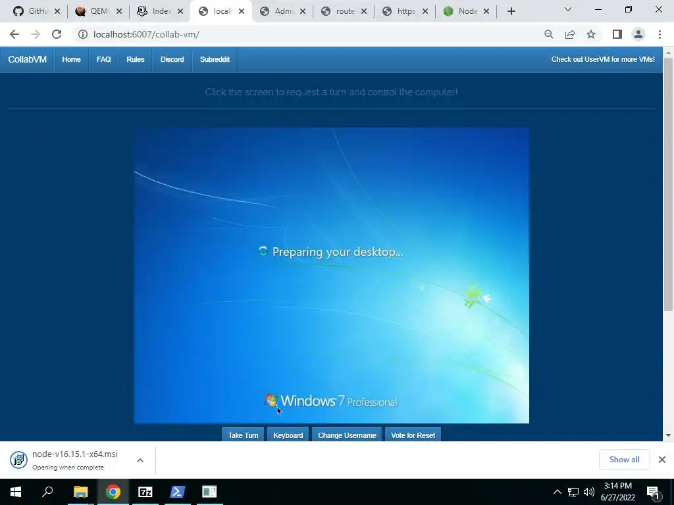View site information icon
This screenshot has width=674, height=505.
[x=82, y=34]
